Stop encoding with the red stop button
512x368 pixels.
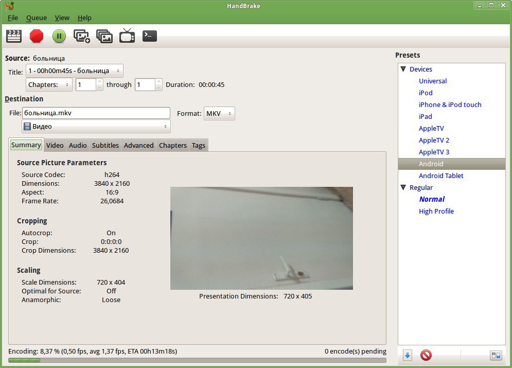coord(36,36)
